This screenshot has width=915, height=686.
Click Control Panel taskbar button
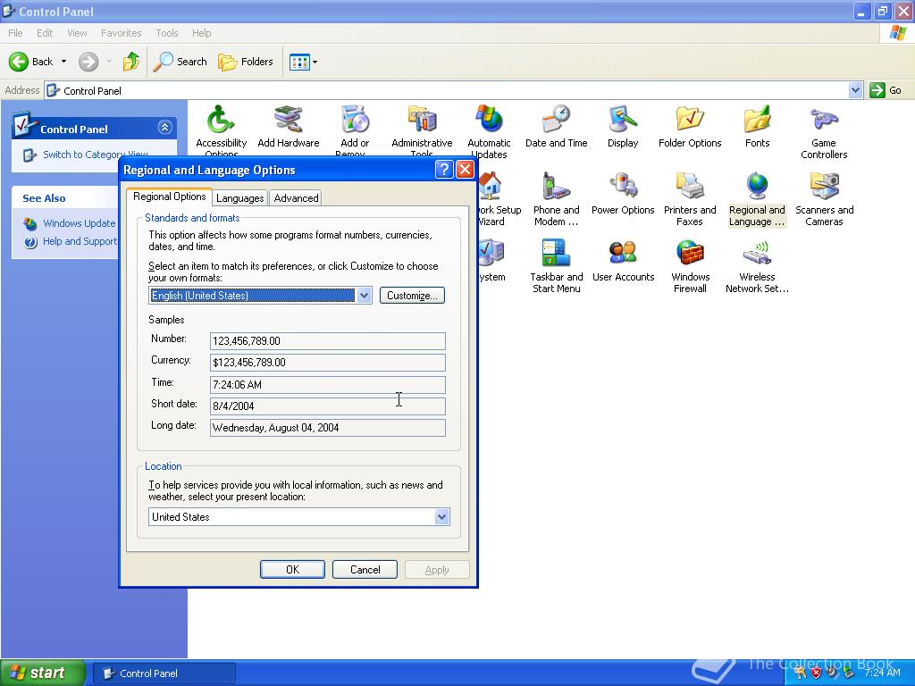tap(164, 673)
